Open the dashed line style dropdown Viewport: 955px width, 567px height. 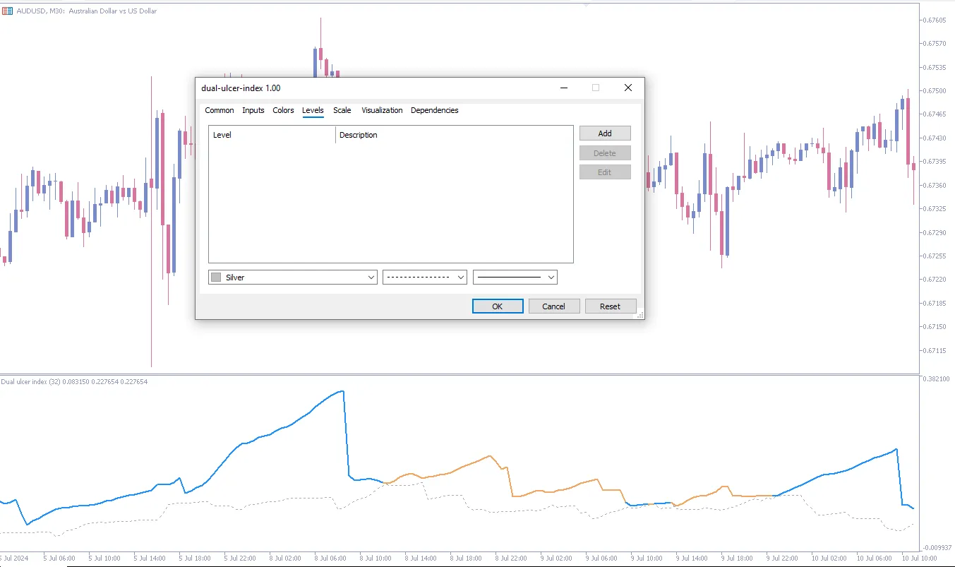point(461,277)
